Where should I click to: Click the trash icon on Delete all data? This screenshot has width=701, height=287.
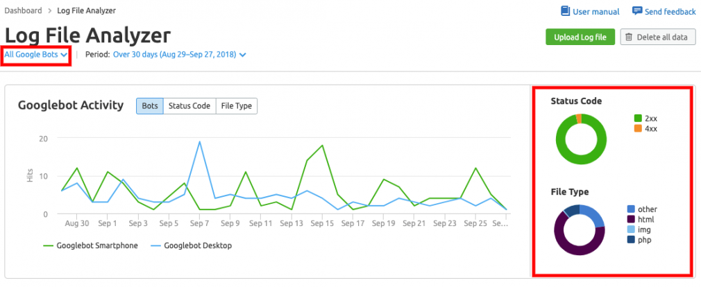click(x=629, y=37)
